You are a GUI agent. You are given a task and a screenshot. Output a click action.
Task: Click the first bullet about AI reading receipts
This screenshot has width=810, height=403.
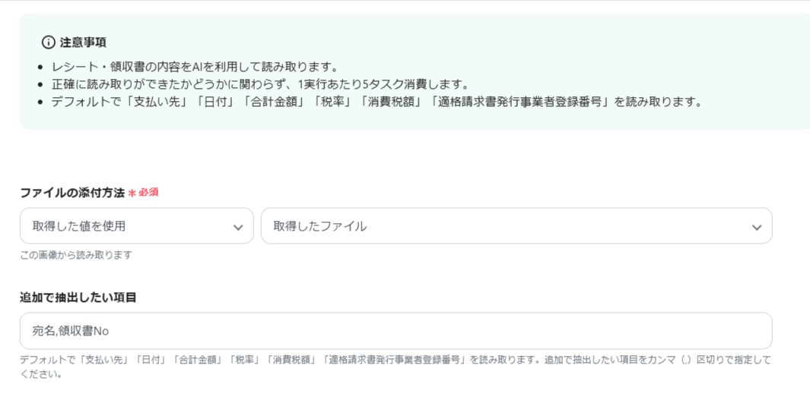[195, 67]
